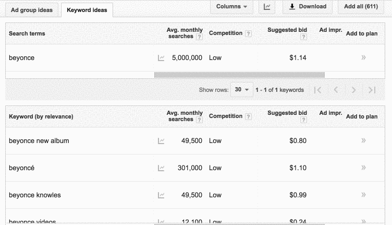Switch to Ad group ideas tab
392x225 pixels.
pyautogui.click(x=32, y=10)
